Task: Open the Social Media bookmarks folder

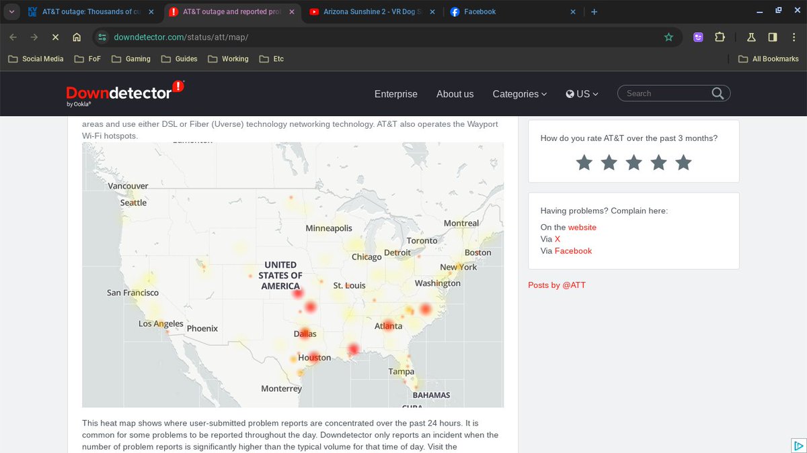Action: pyautogui.click(x=36, y=59)
